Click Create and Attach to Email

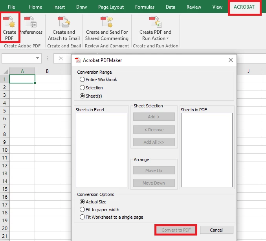coord(64,28)
